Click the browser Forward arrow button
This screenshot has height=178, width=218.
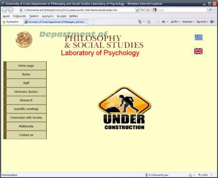click(11, 10)
